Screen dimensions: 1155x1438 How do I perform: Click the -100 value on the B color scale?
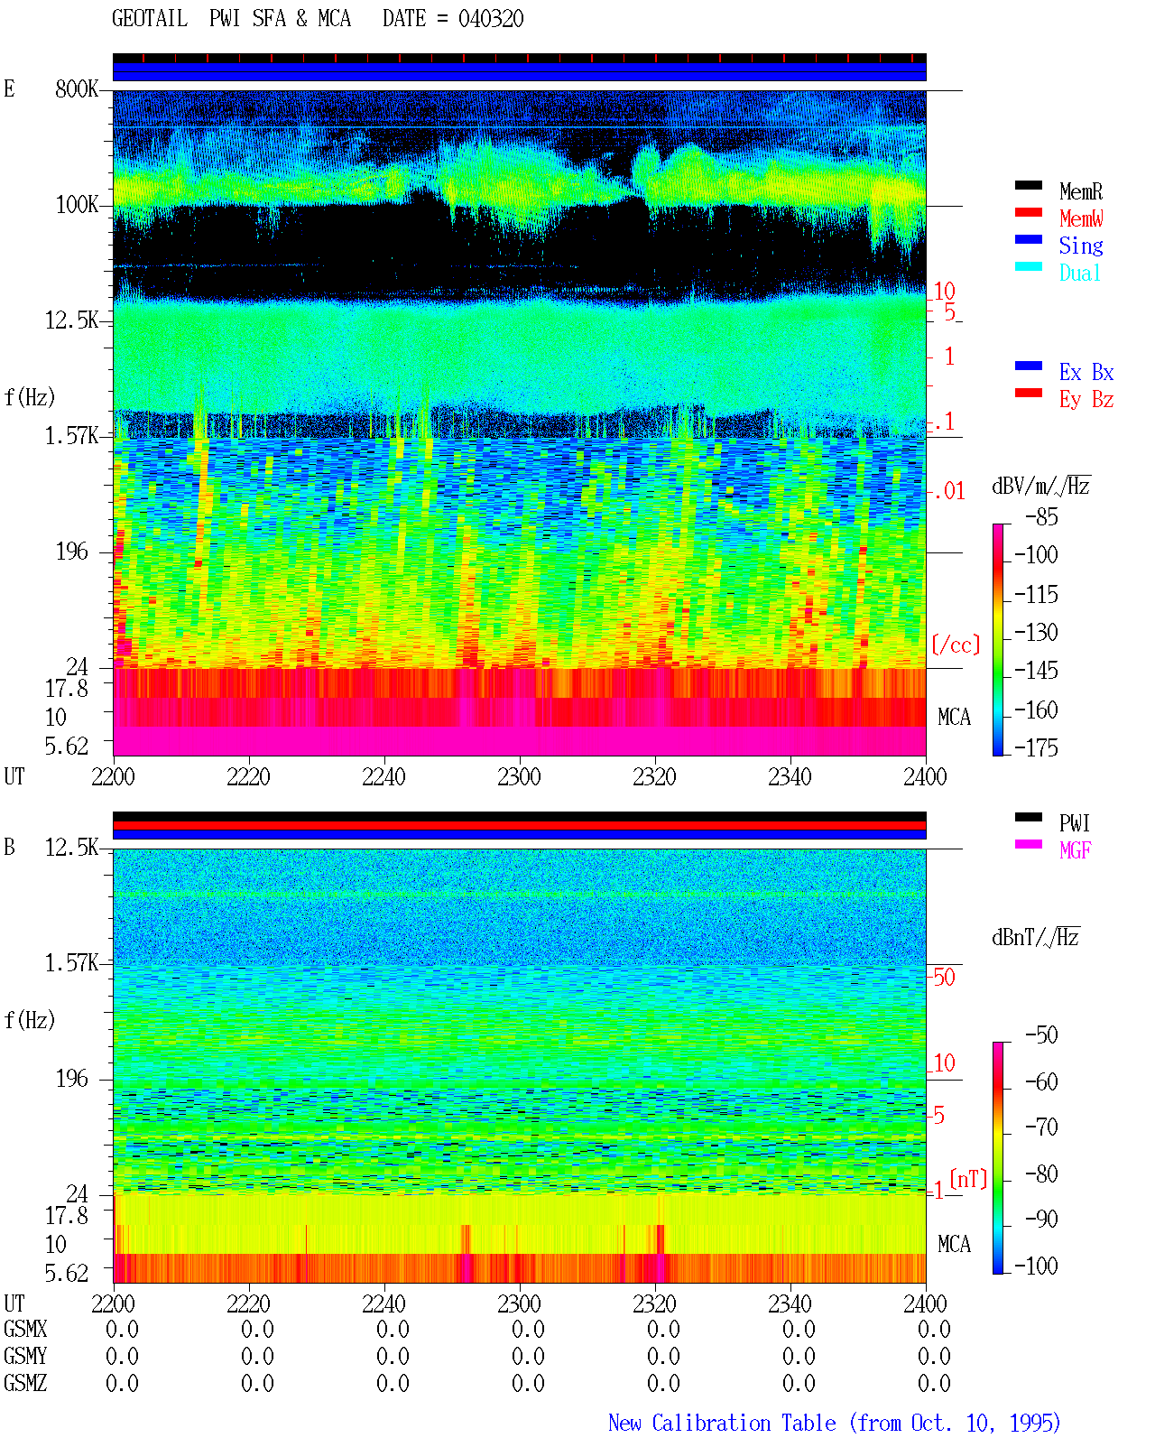coord(1036,1266)
